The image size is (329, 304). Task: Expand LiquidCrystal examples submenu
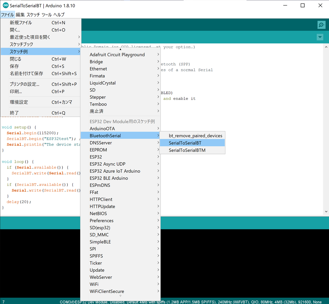(120, 83)
